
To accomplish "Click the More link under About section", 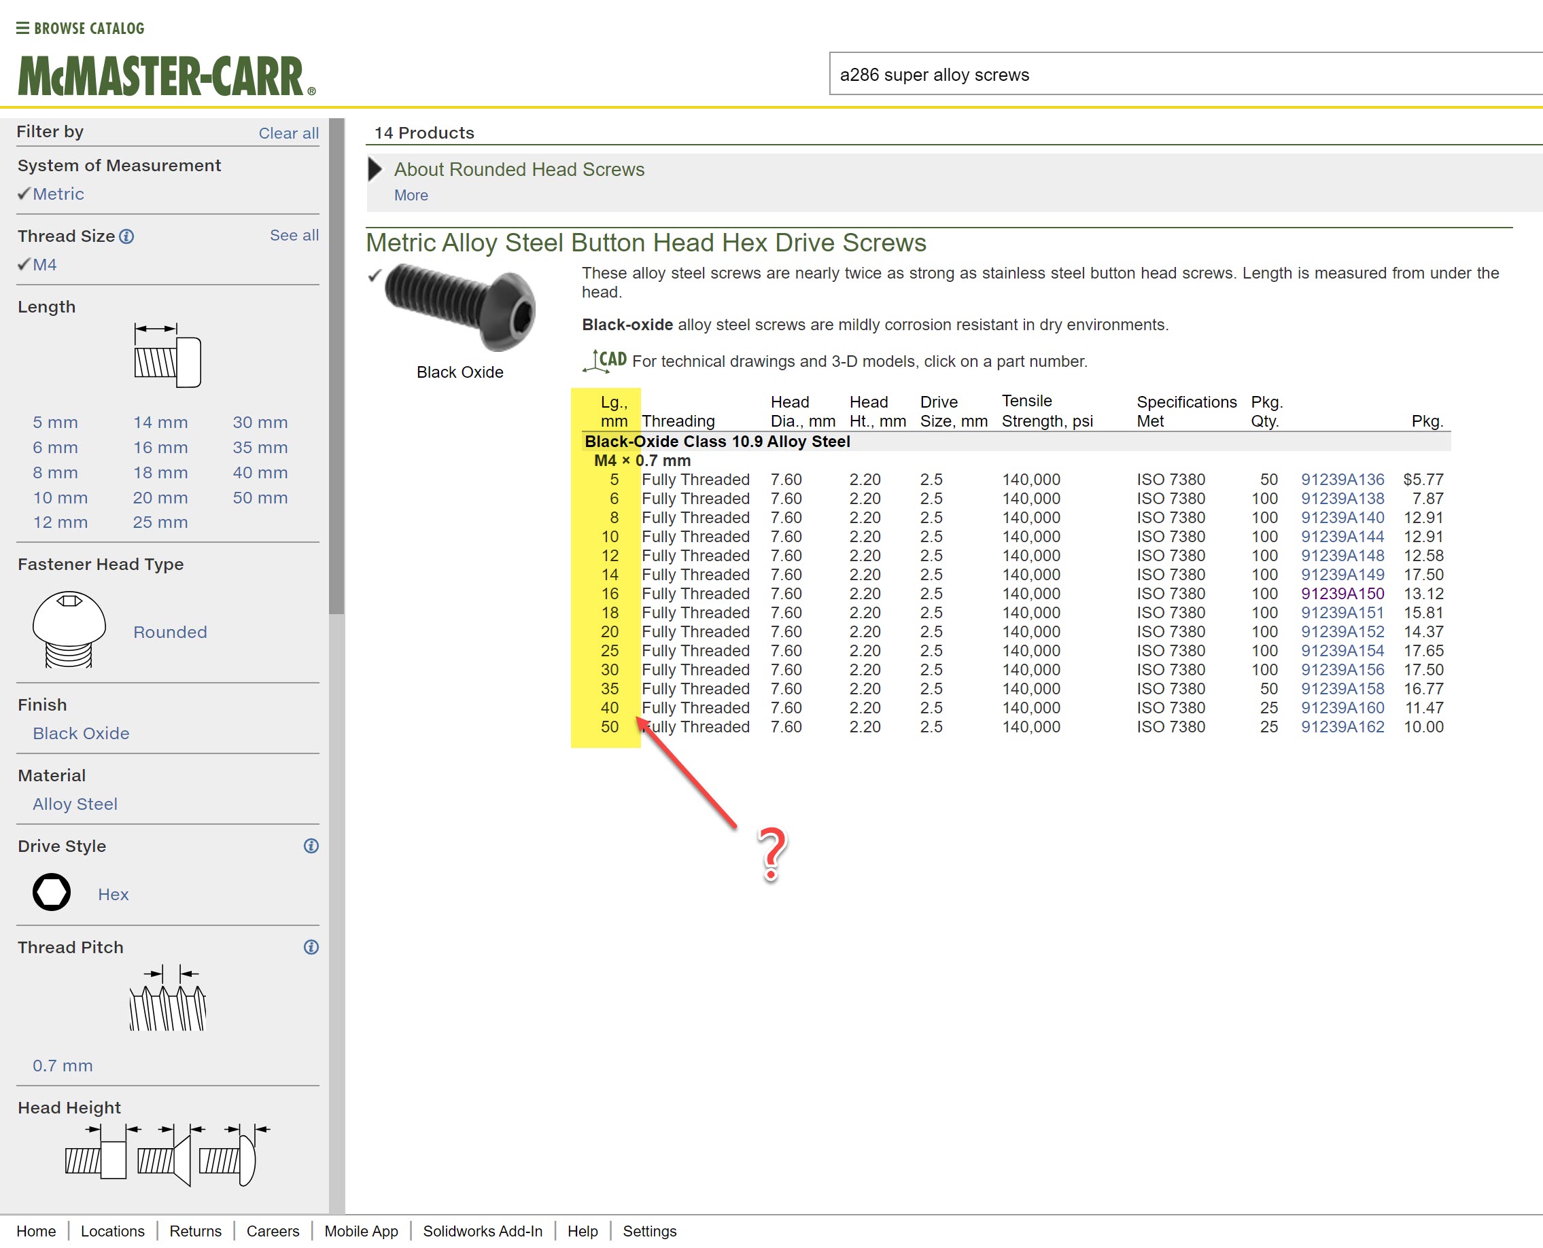I will (411, 196).
